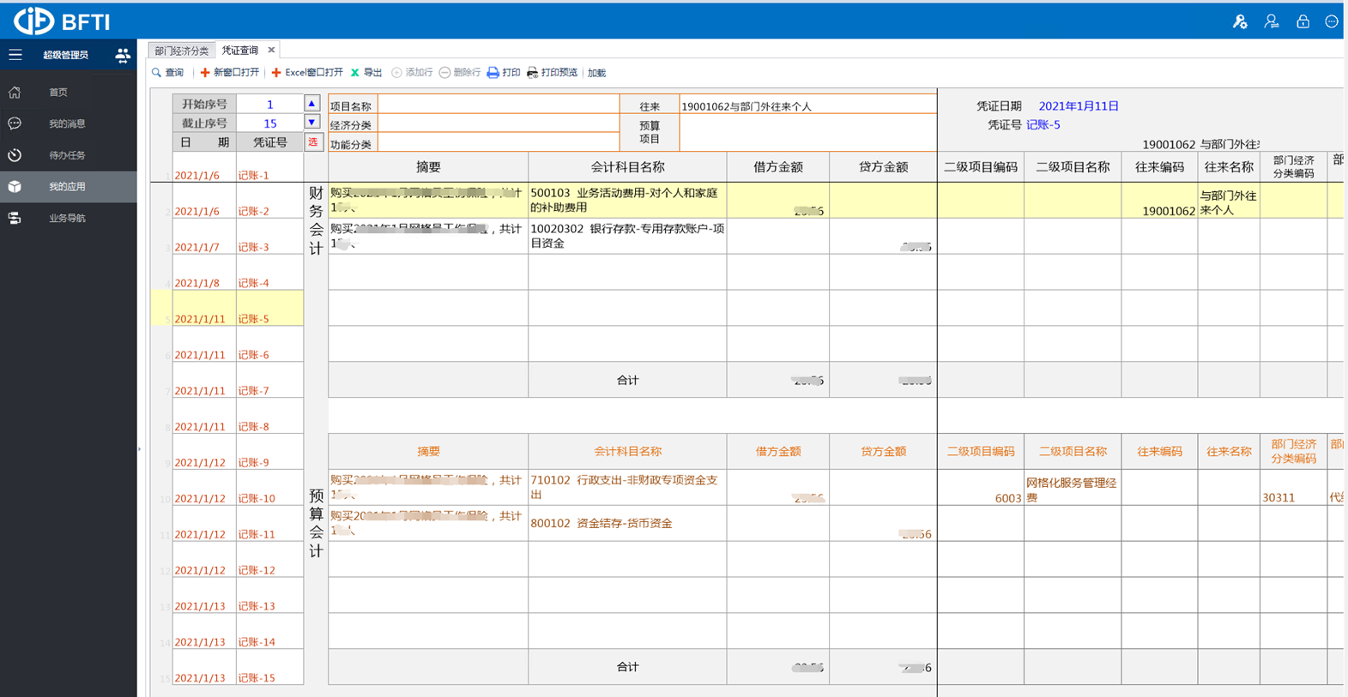Click 导出 export toolbar button

tap(366, 73)
